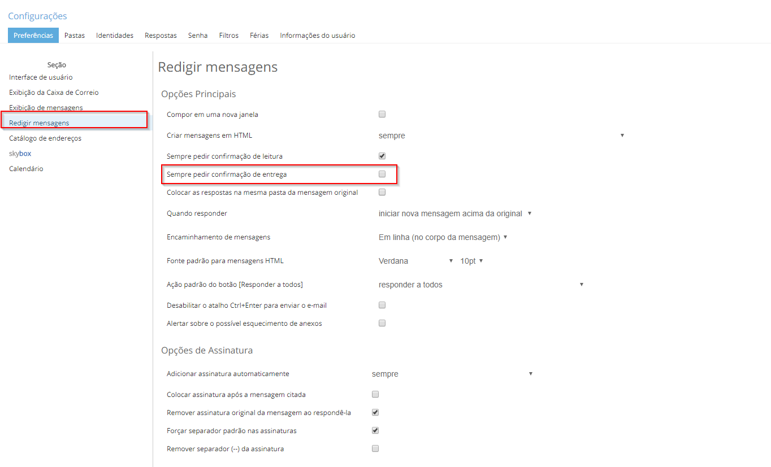Uncheck 'Forçar separador padrão nas assinaturas'

pyautogui.click(x=375, y=430)
